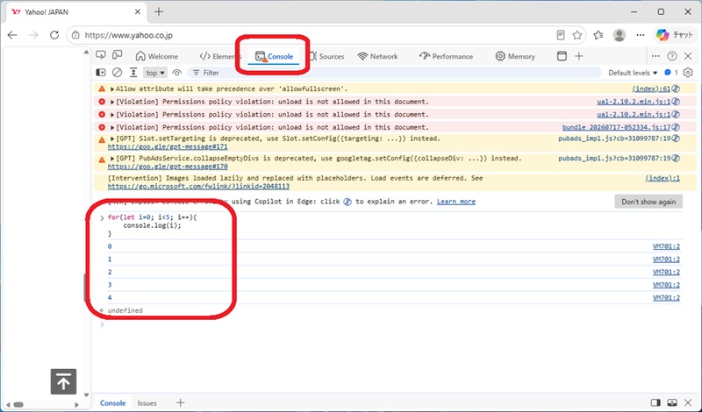Open Edge settings and more menu
Screen dimensions: 702x412
pos(641,35)
